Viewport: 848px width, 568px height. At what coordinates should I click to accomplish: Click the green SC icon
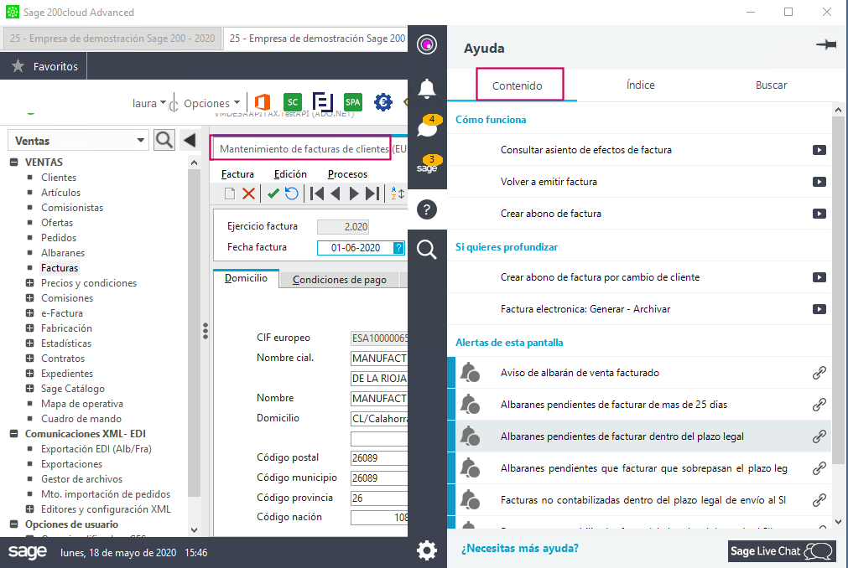point(293,102)
